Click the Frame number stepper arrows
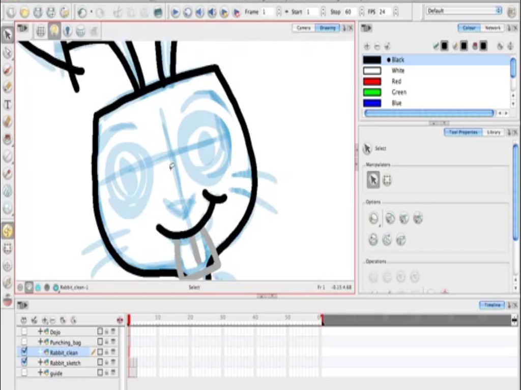This screenshot has width=521, height=390. 279,12
